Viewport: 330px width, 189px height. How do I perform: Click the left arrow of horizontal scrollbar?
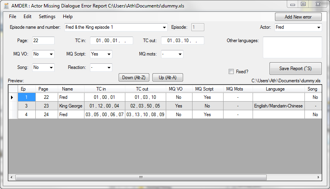pyautogui.click(x=11, y=178)
